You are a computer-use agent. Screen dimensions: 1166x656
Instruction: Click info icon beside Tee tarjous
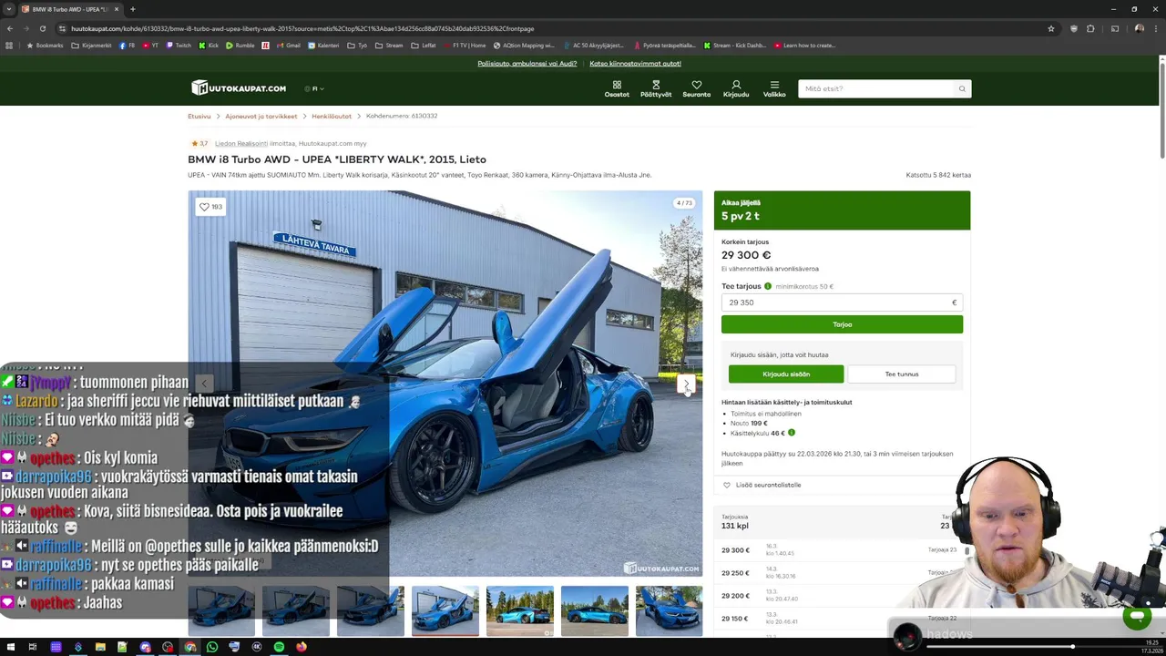coord(768,286)
